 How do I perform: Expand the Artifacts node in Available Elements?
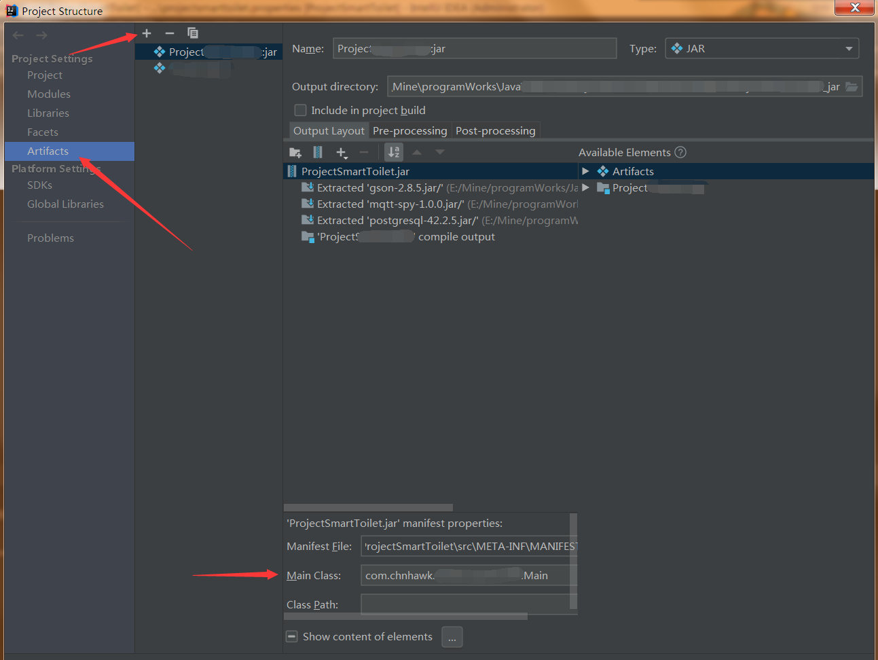[585, 171]
